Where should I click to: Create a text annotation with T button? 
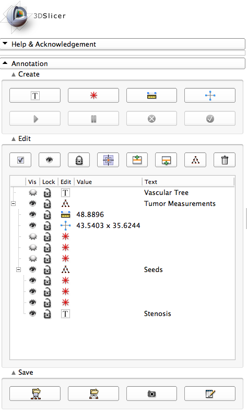[x=35, y=95]
